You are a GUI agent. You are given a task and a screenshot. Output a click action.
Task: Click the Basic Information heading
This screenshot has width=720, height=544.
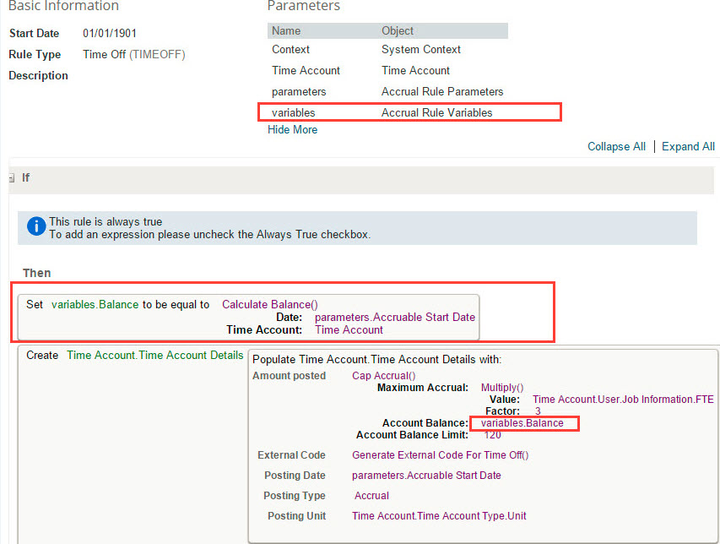click(64, 6)
